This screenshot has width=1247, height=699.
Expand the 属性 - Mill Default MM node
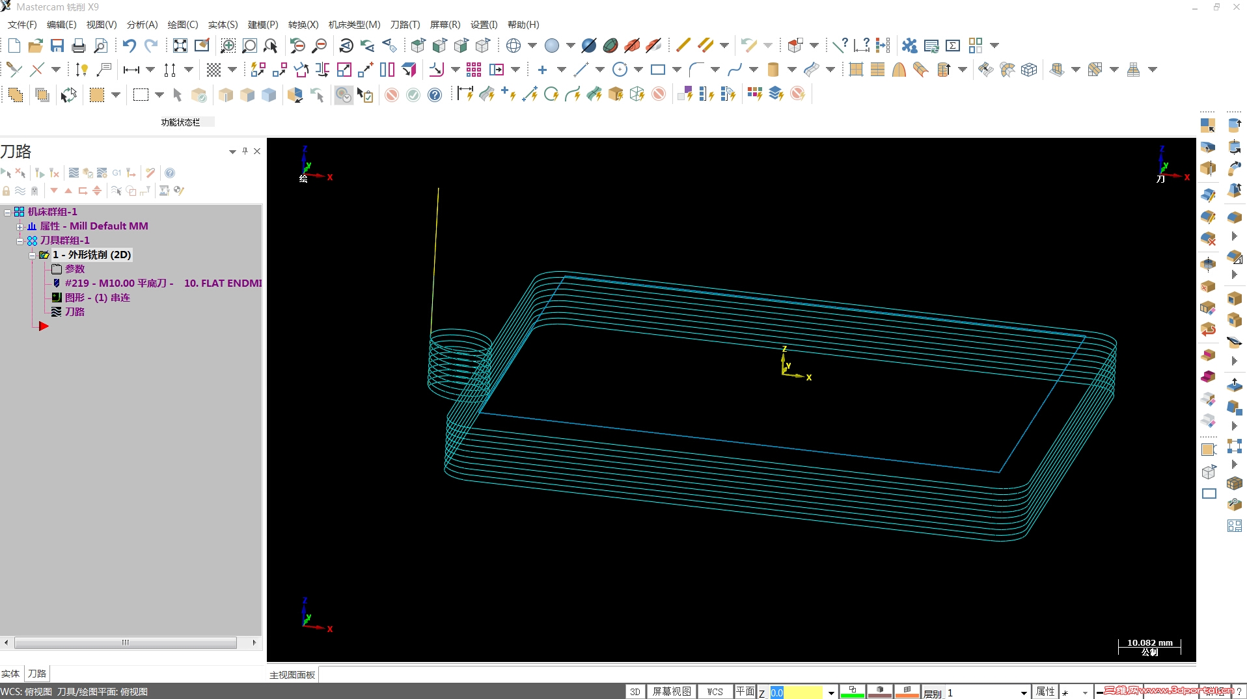(x=20, y=226)
